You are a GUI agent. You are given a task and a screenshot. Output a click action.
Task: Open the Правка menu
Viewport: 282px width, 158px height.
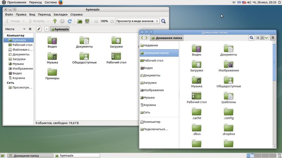tap(21, 14)
